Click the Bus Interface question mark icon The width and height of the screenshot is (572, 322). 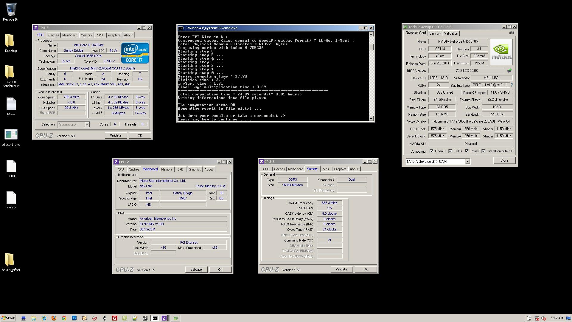pos(512,85)
